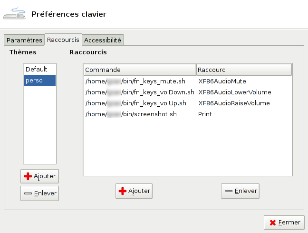Click the XF86AudioLowerVolume shortcut cell
This screenshot has height=233, width=308.
[x=234, y=92]
